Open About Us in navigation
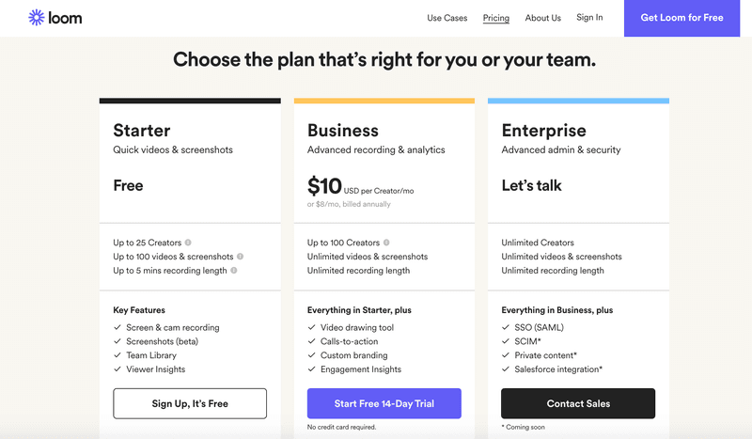The width and height of the screenshot is (752, 439). coord(543,18)
